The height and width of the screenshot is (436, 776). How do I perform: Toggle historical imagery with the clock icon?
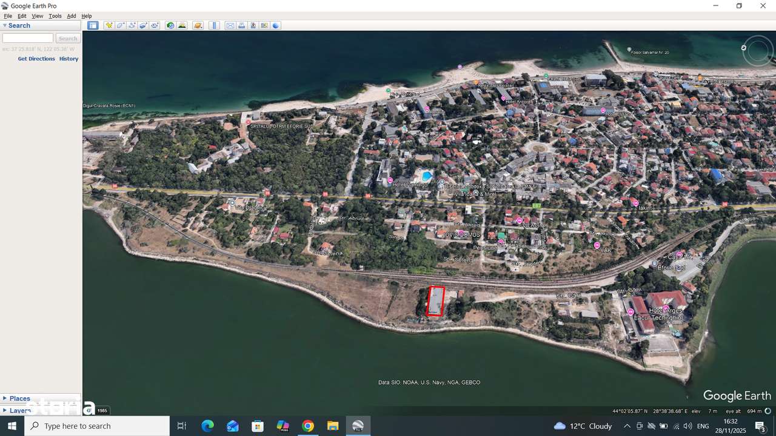click(x=170, y=25)
